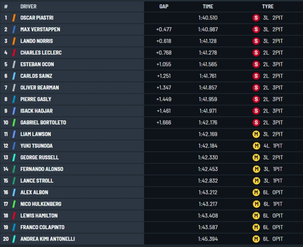Click medium tyre icon for Yuki Tsunoda
Viewport: 303px width, 247px height.
pos(256,146)
